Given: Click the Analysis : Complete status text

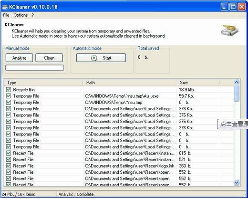Looking at the screenshot, I should click(x=76, y=194).
